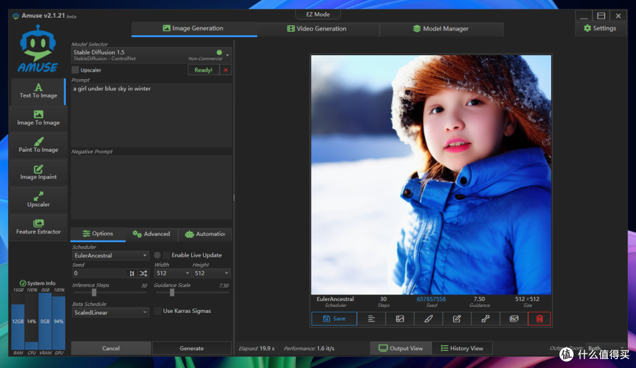
Task: Toggle Enable Live Update checkbox
Action: click(166, 255)
